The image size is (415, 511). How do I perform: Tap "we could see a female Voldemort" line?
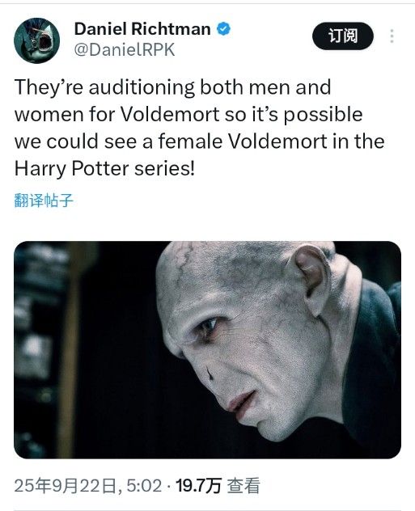(x=200, y=141)
